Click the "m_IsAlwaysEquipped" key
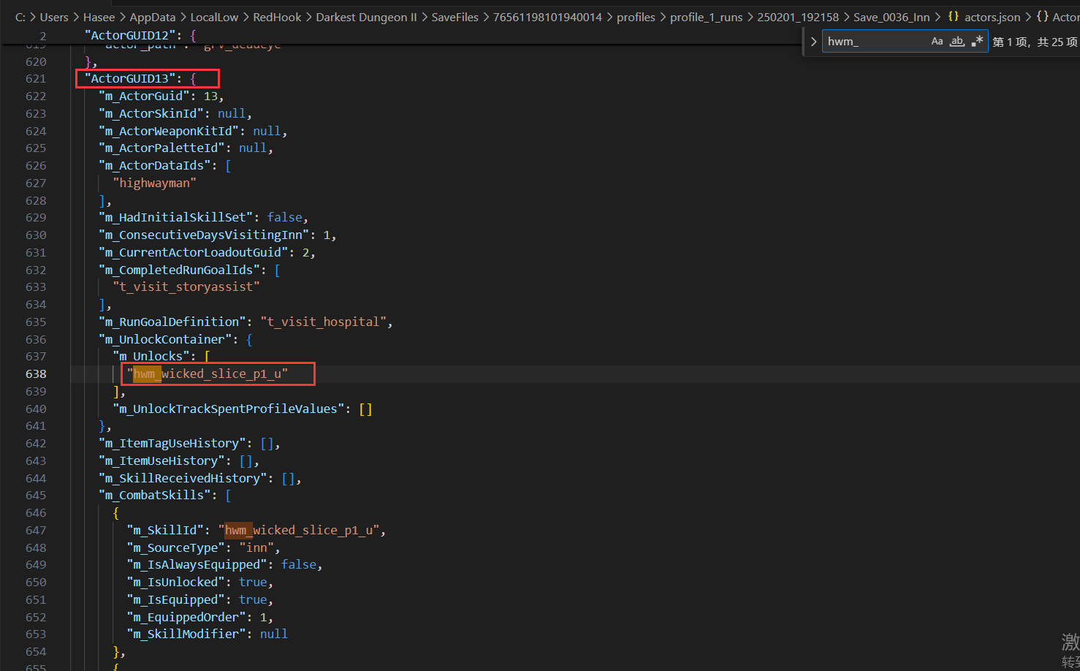Screen dimensions: 1080x671 click(197, 565)
